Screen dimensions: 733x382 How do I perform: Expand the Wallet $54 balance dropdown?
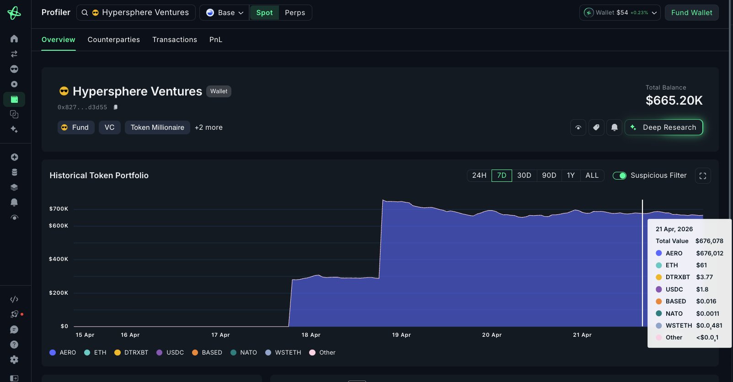(620, 13)
